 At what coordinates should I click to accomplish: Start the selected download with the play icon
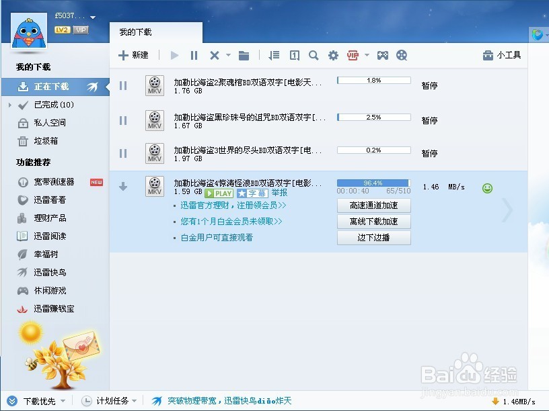174,55
